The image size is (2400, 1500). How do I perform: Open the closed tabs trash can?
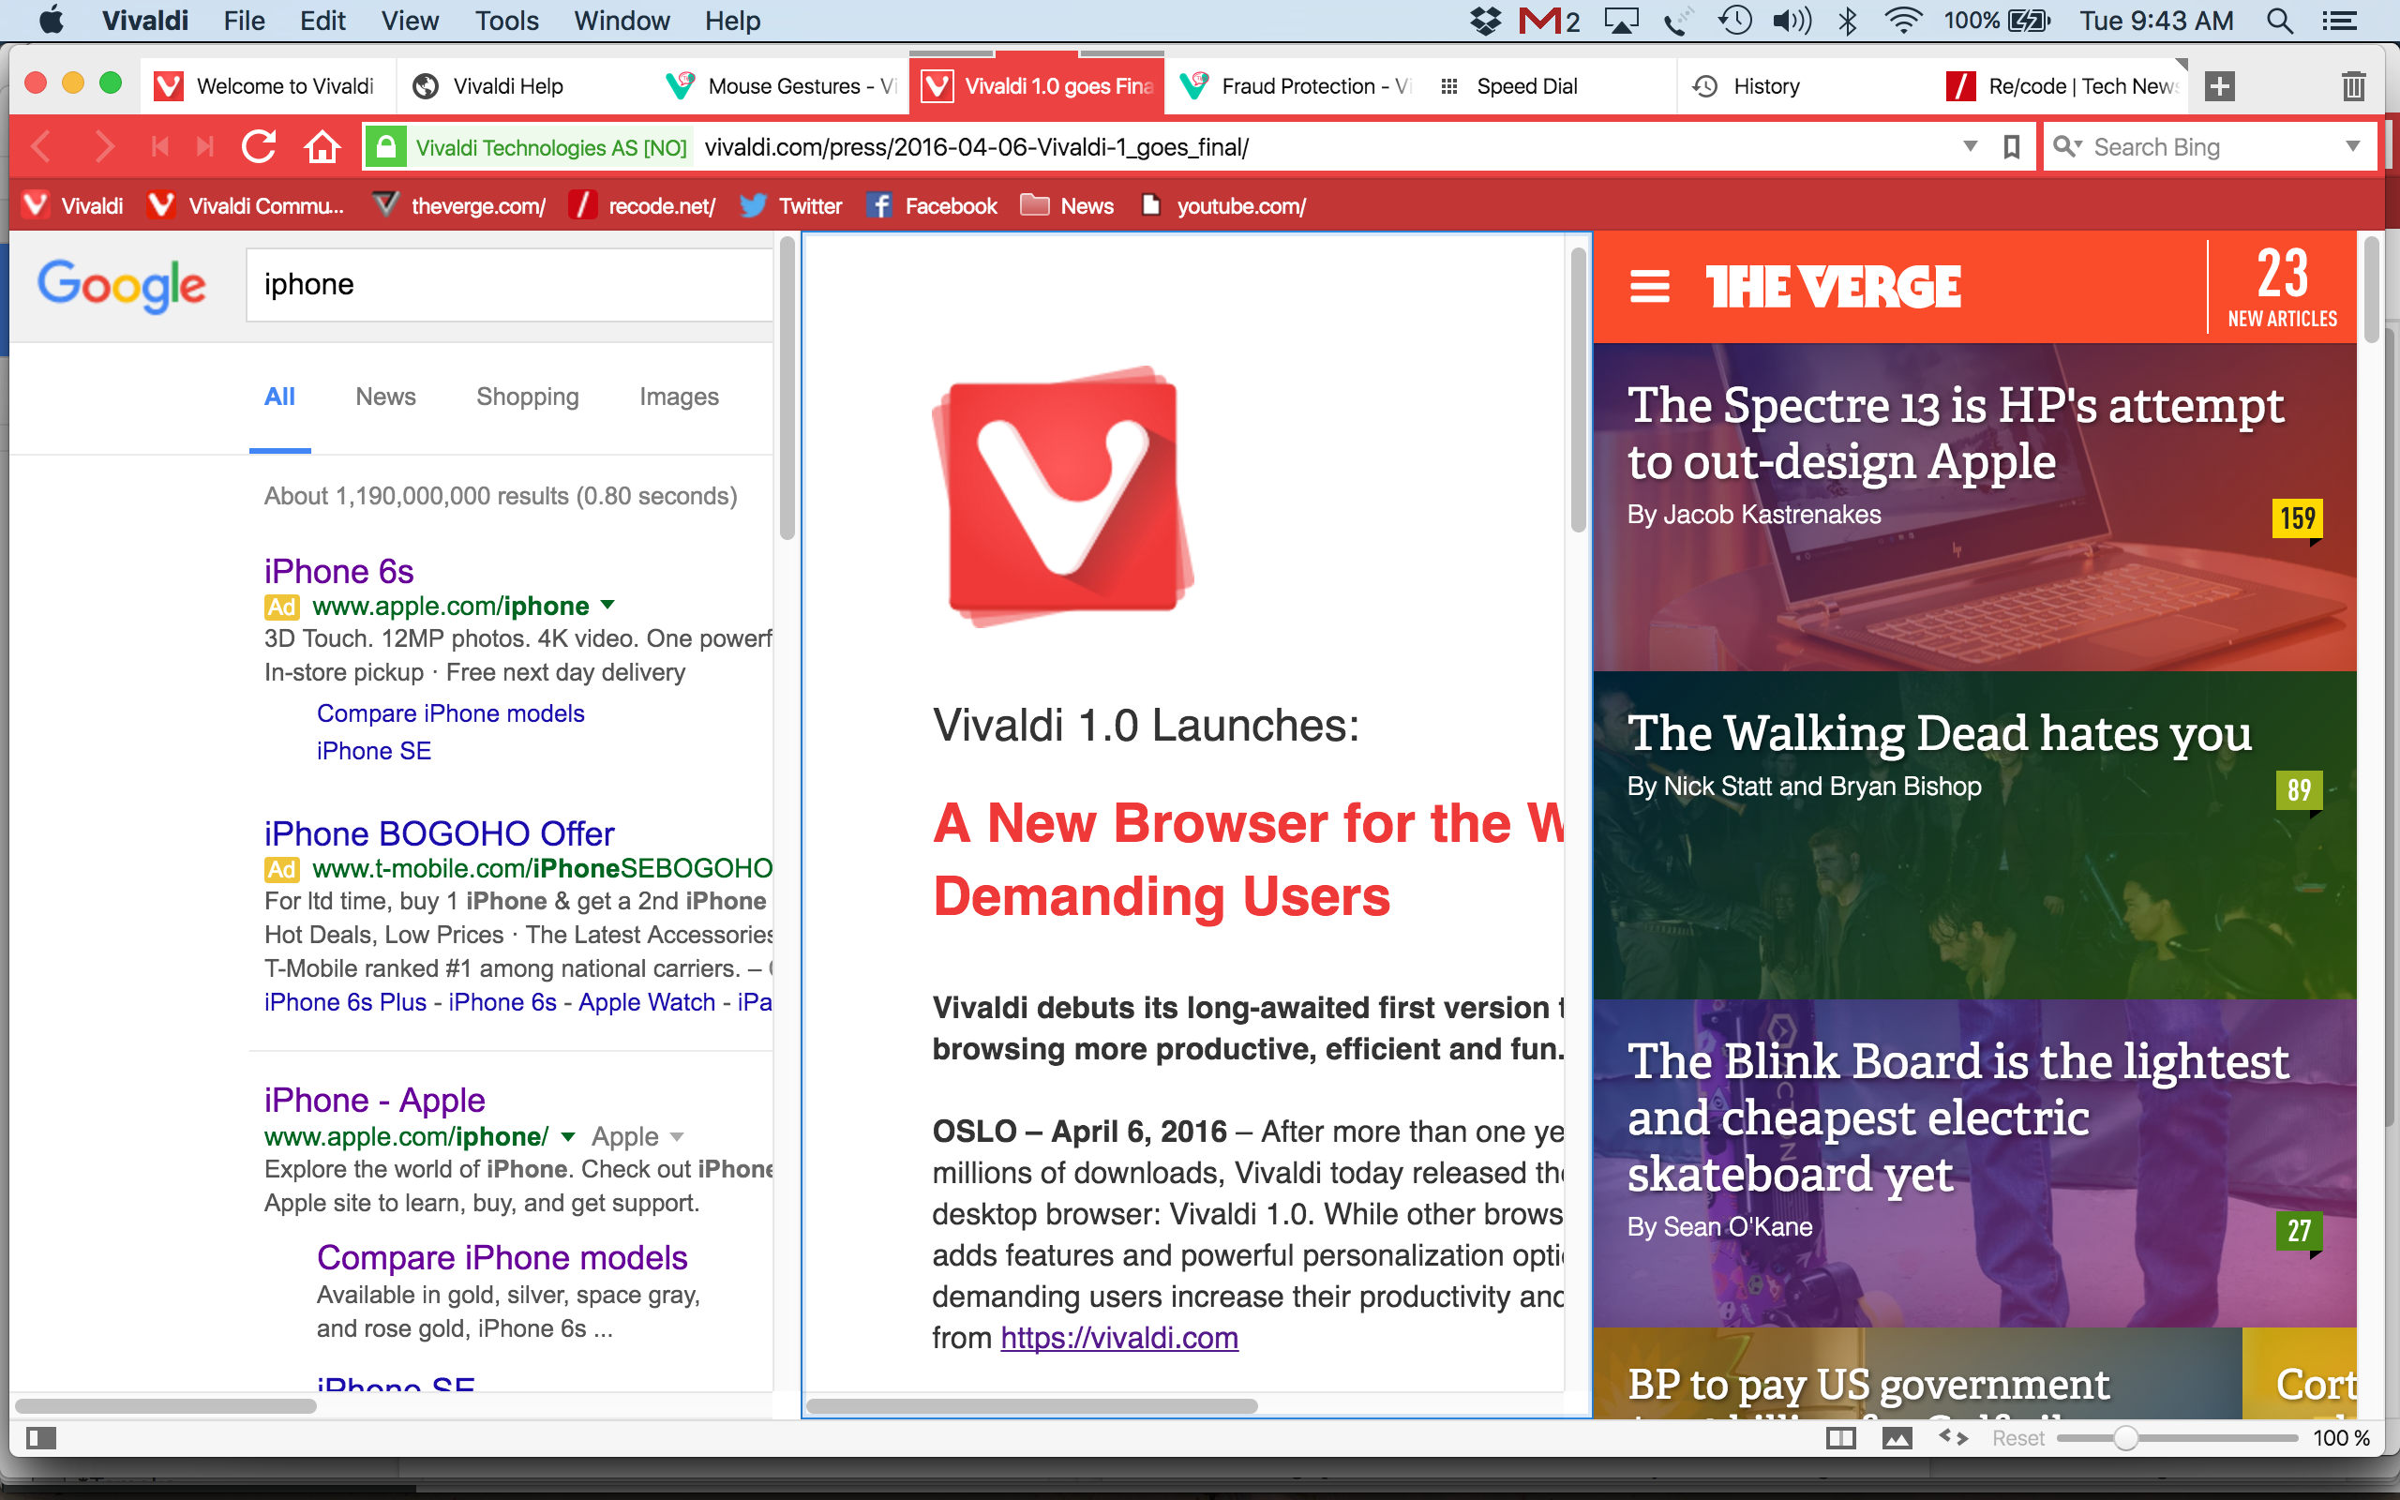pyautogui.click(x=2353, y=86)
